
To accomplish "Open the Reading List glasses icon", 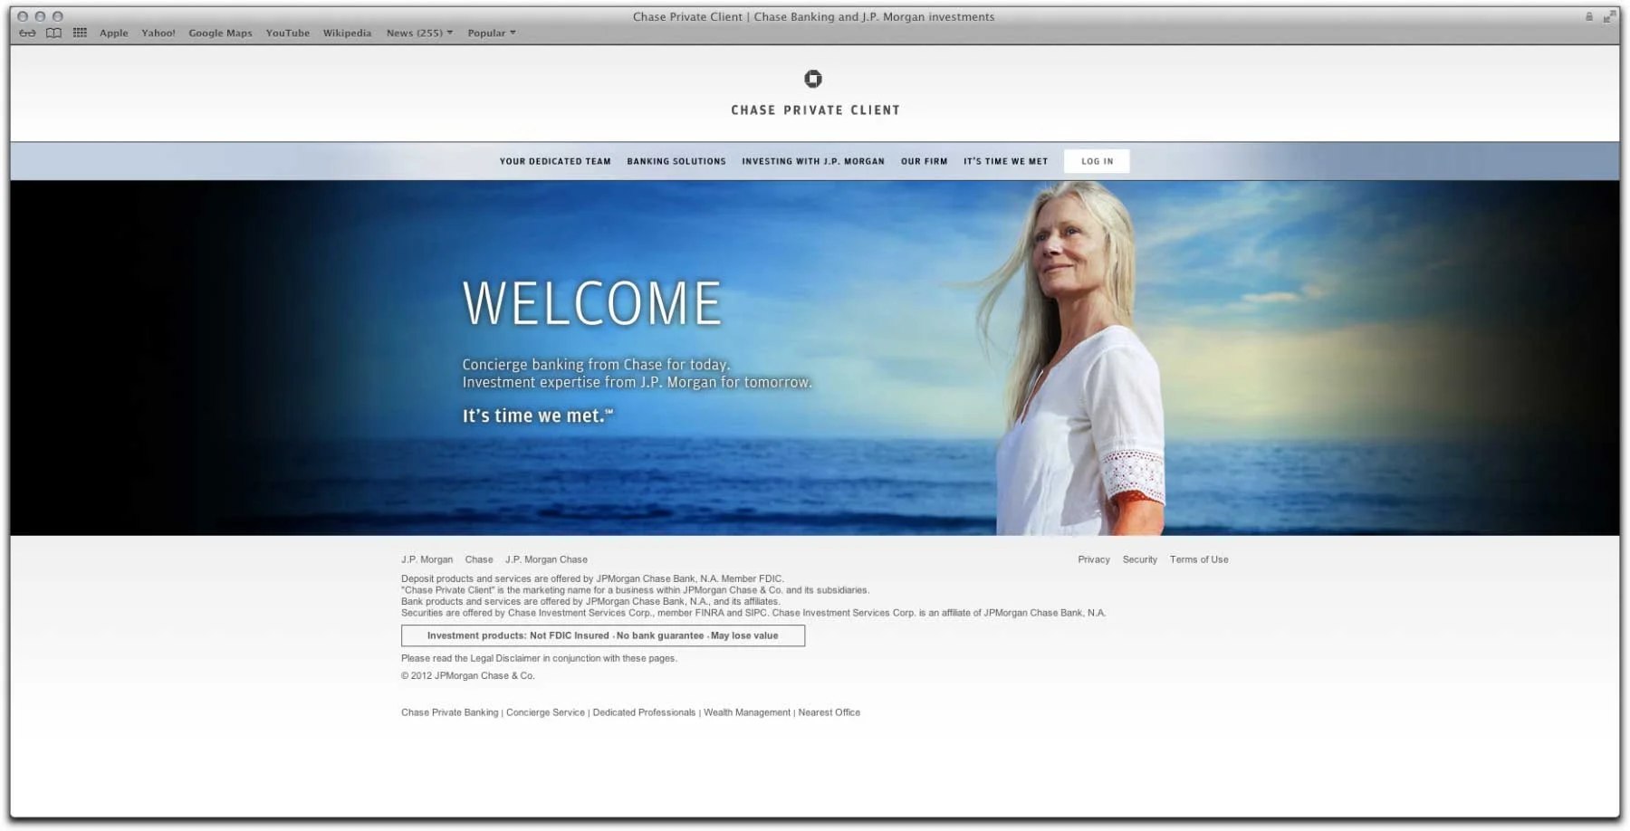I will [x=28, y=33].
